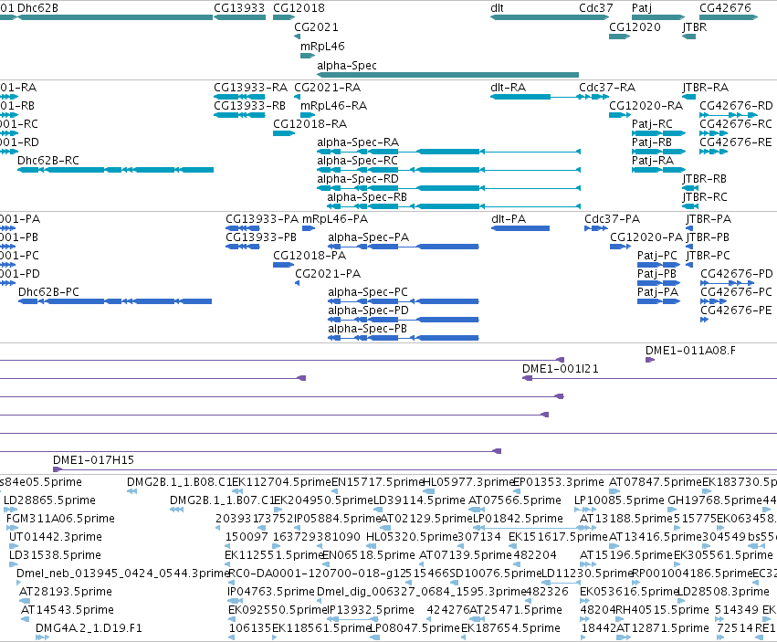This screenshot has height=642, width=777.
Task: Open the mRpL46-PA coding feature
Action: pyautogui.click(x=309, y=228)
